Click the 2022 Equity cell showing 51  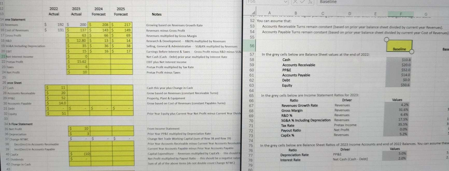click(57, 113)
